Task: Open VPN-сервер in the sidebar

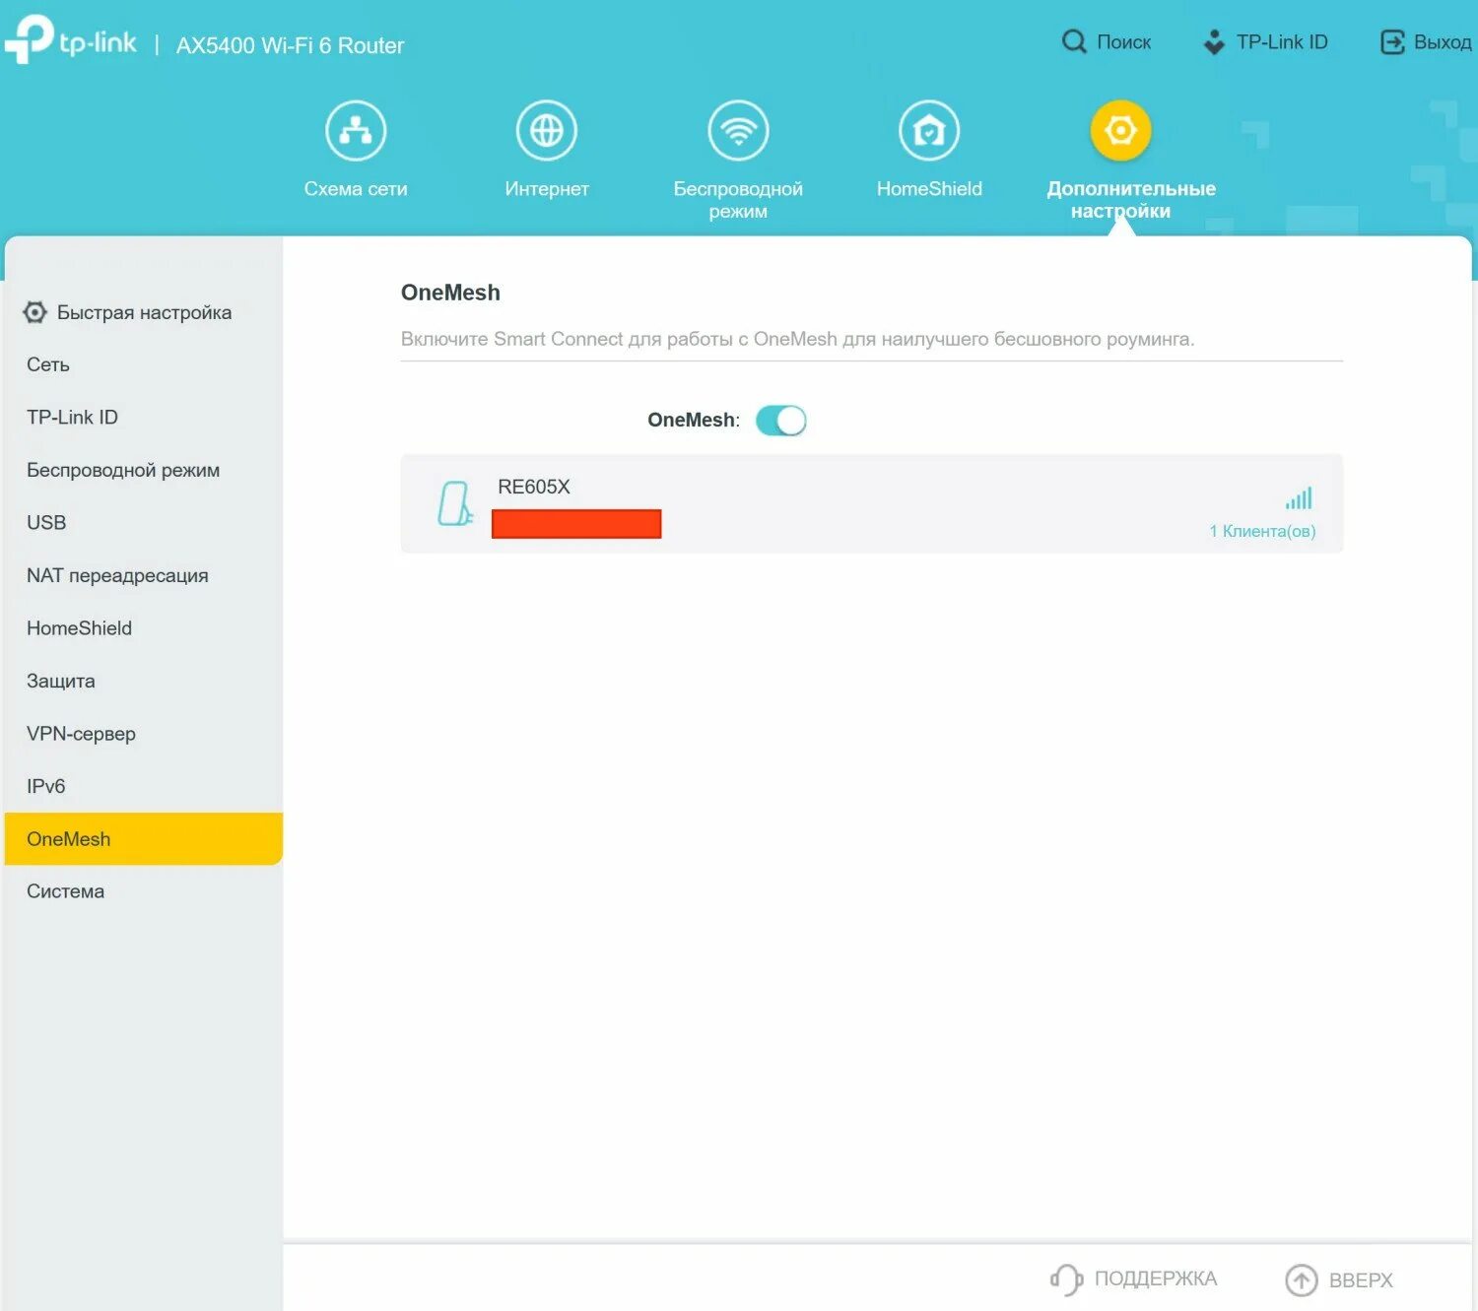Action: 144,734
